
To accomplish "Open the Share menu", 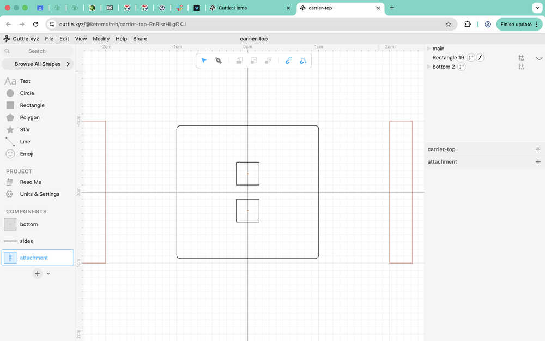I will pos(140,39).
